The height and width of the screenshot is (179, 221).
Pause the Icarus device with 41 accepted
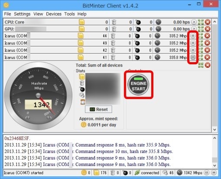point(193,57)
